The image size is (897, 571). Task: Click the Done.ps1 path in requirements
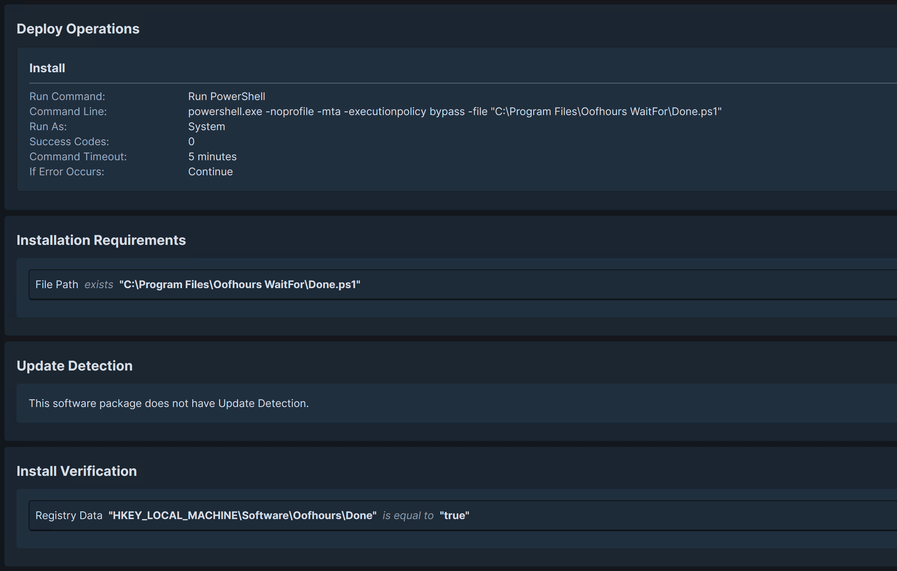point(240,284)
